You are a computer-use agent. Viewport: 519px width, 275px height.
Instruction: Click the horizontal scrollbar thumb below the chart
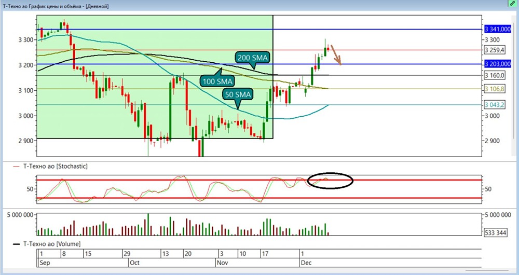[x=487, y=271]
